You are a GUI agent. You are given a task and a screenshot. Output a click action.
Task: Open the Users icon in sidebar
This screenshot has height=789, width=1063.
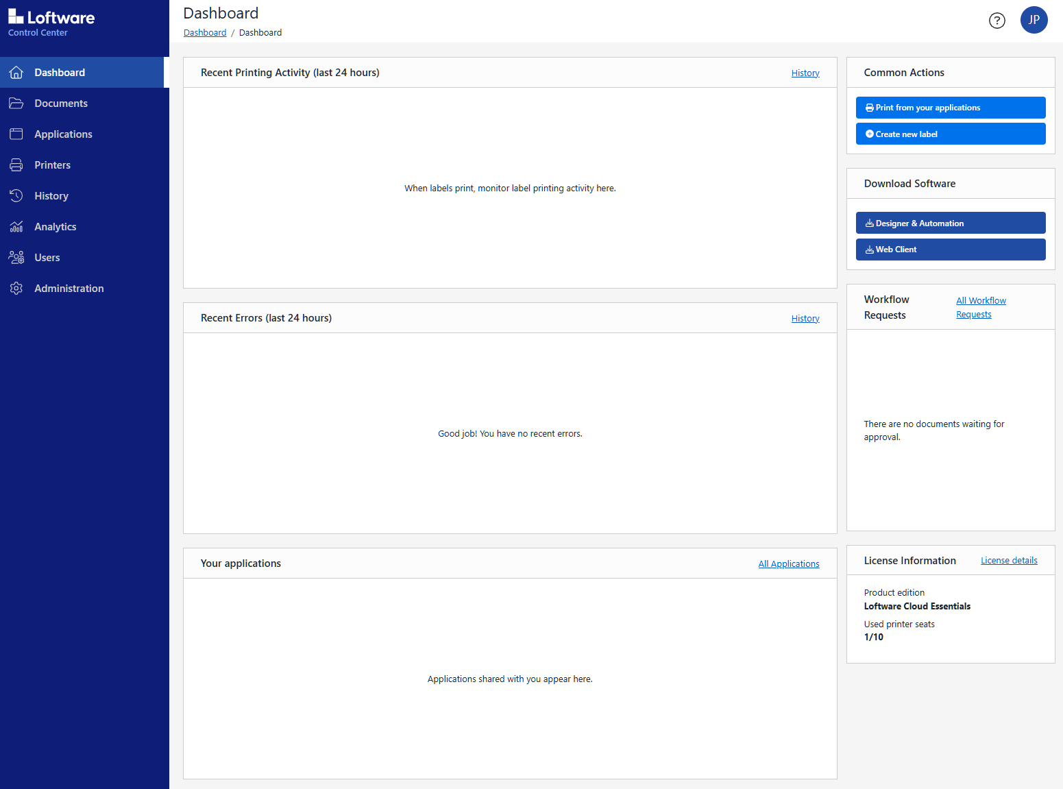click(16, 257)
